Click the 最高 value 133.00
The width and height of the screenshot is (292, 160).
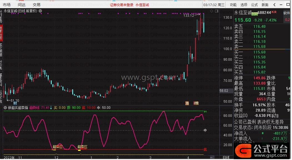tap(259, 83)
